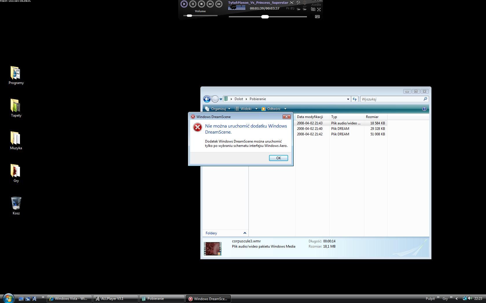Expand the Pulpit toolbar chevron
The image size is (486, 303).
(x=438, y=297)
